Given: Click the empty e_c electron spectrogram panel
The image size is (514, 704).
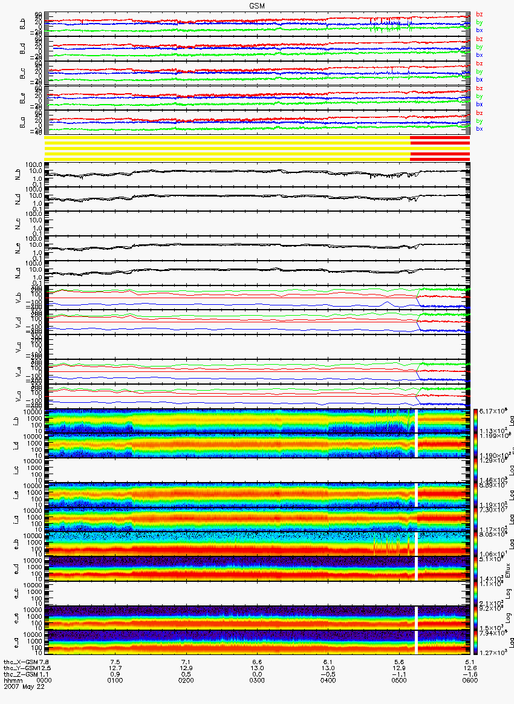Looking at the screenshot, I should [x=257, y=593].
